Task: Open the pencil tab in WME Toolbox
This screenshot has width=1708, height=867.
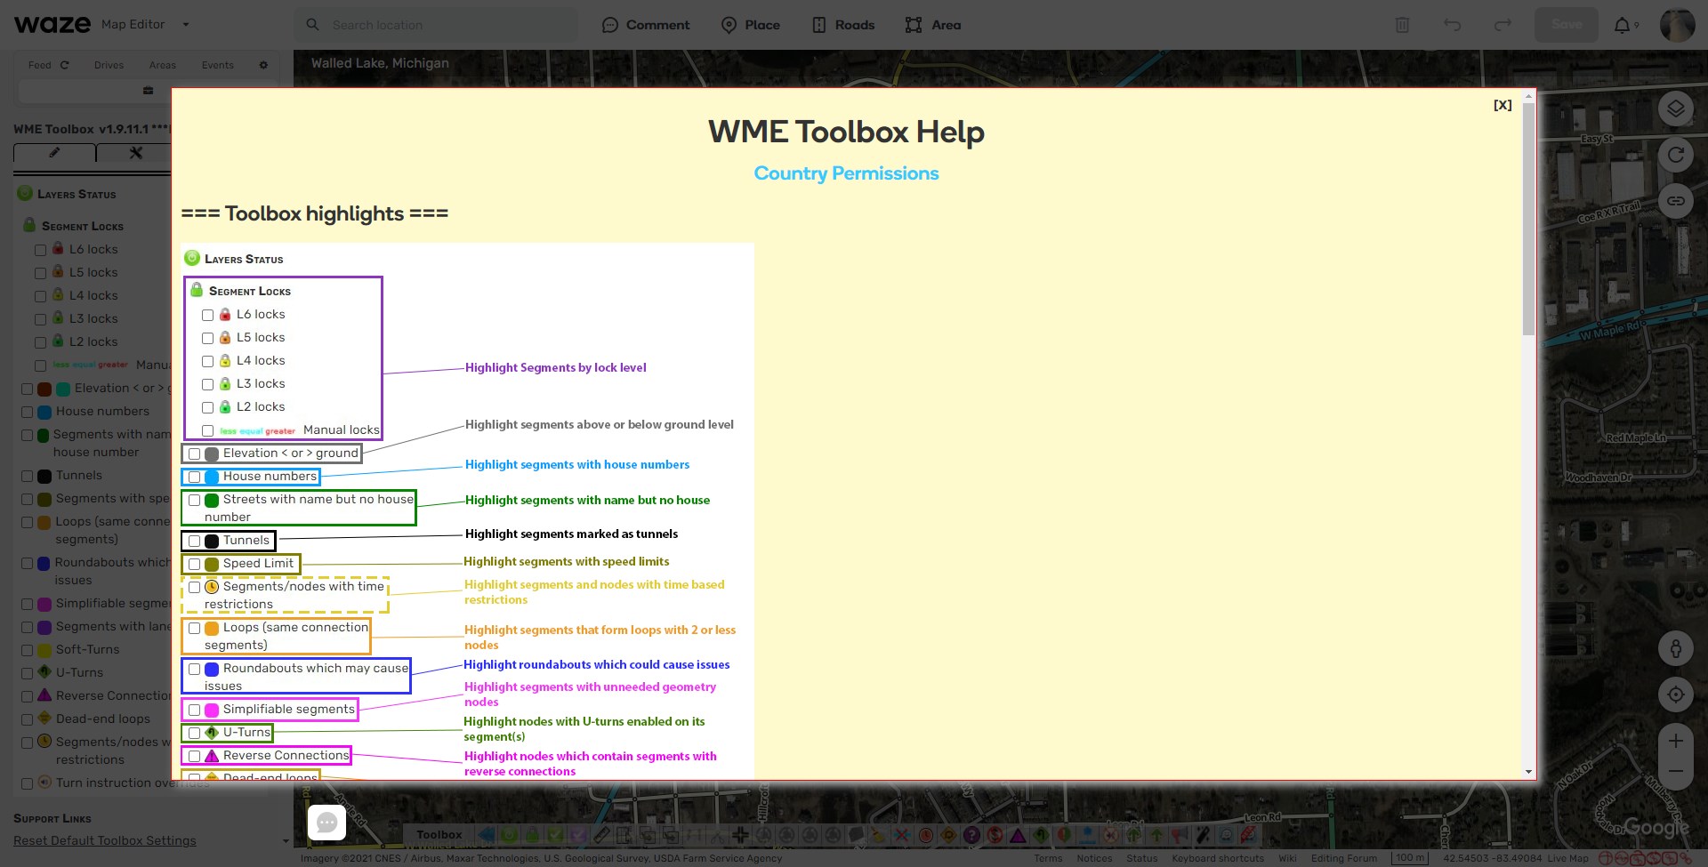Action: pyautogui.click(x=54, y=153)
